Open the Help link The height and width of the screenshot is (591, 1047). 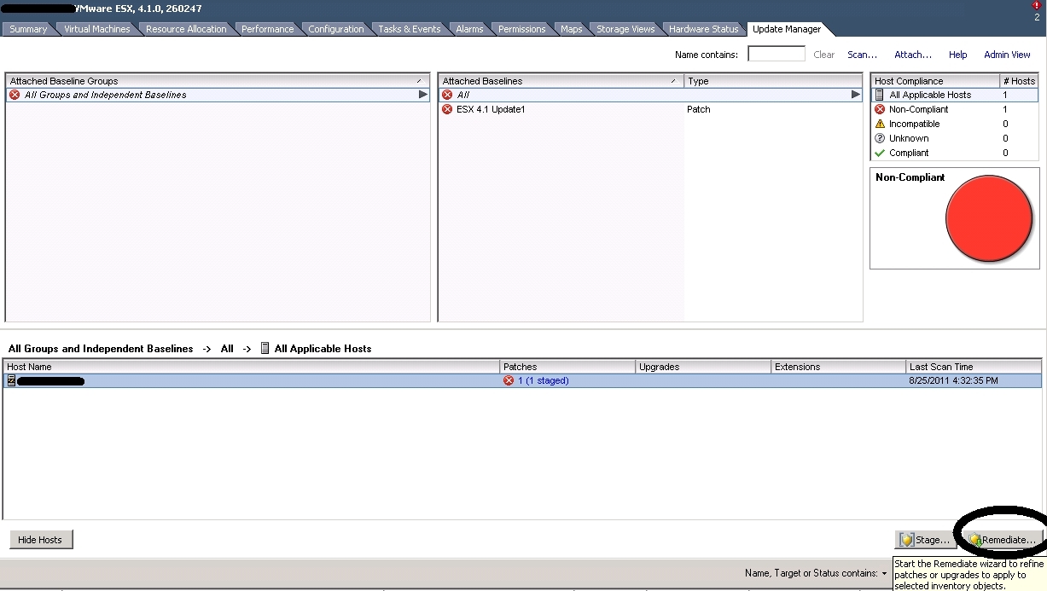[957, 55]
